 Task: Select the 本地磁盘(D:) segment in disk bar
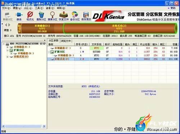pyautogui.click(x=42, y=28)
